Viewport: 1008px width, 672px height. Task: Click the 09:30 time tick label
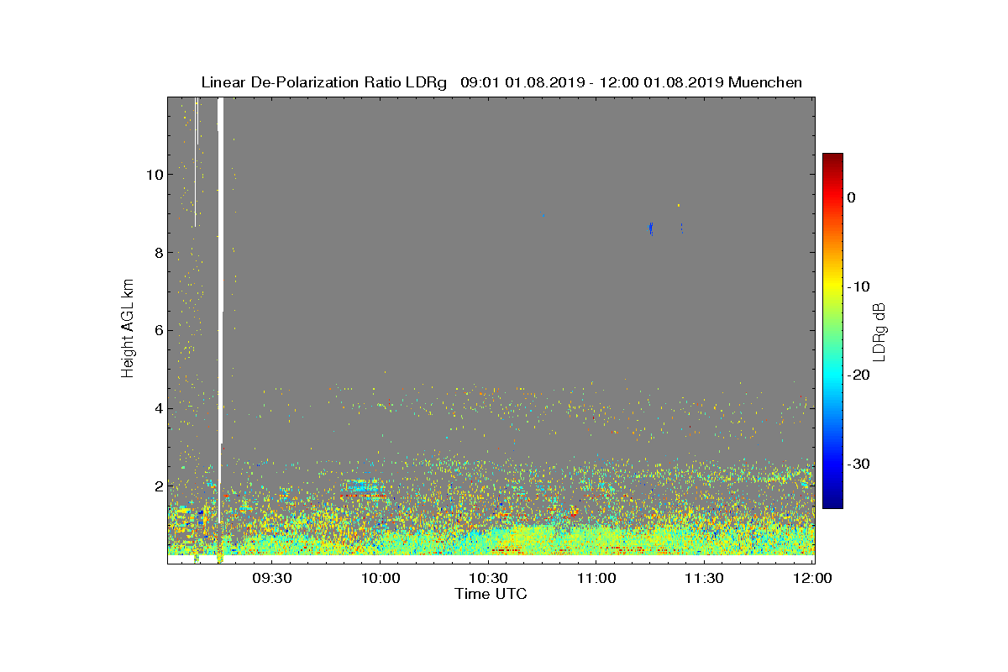click(x=271, y=579)
